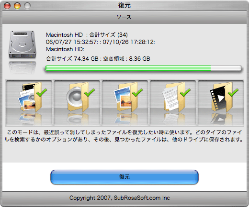Toggle the checkmark on the documents folder
Screen dimensions: 249x207
tap(185, 92)
